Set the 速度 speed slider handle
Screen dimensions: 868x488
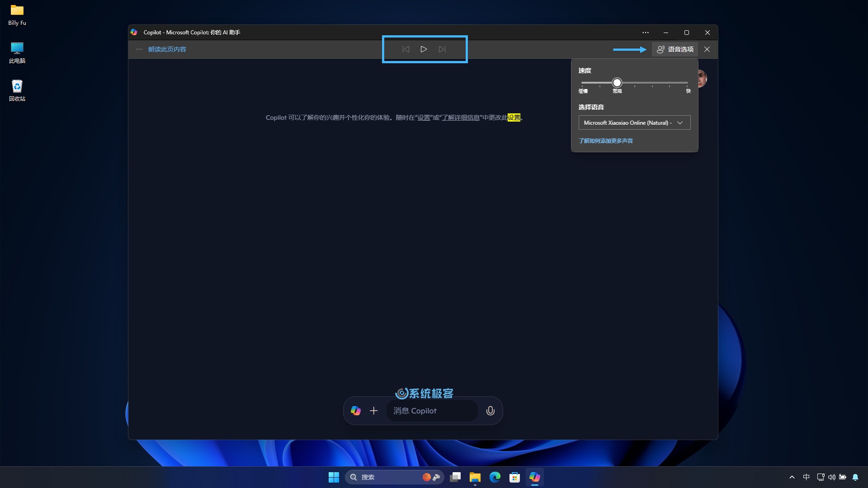point(617,83)
